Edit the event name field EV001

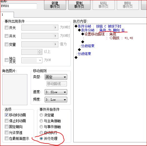coord(19,6)
